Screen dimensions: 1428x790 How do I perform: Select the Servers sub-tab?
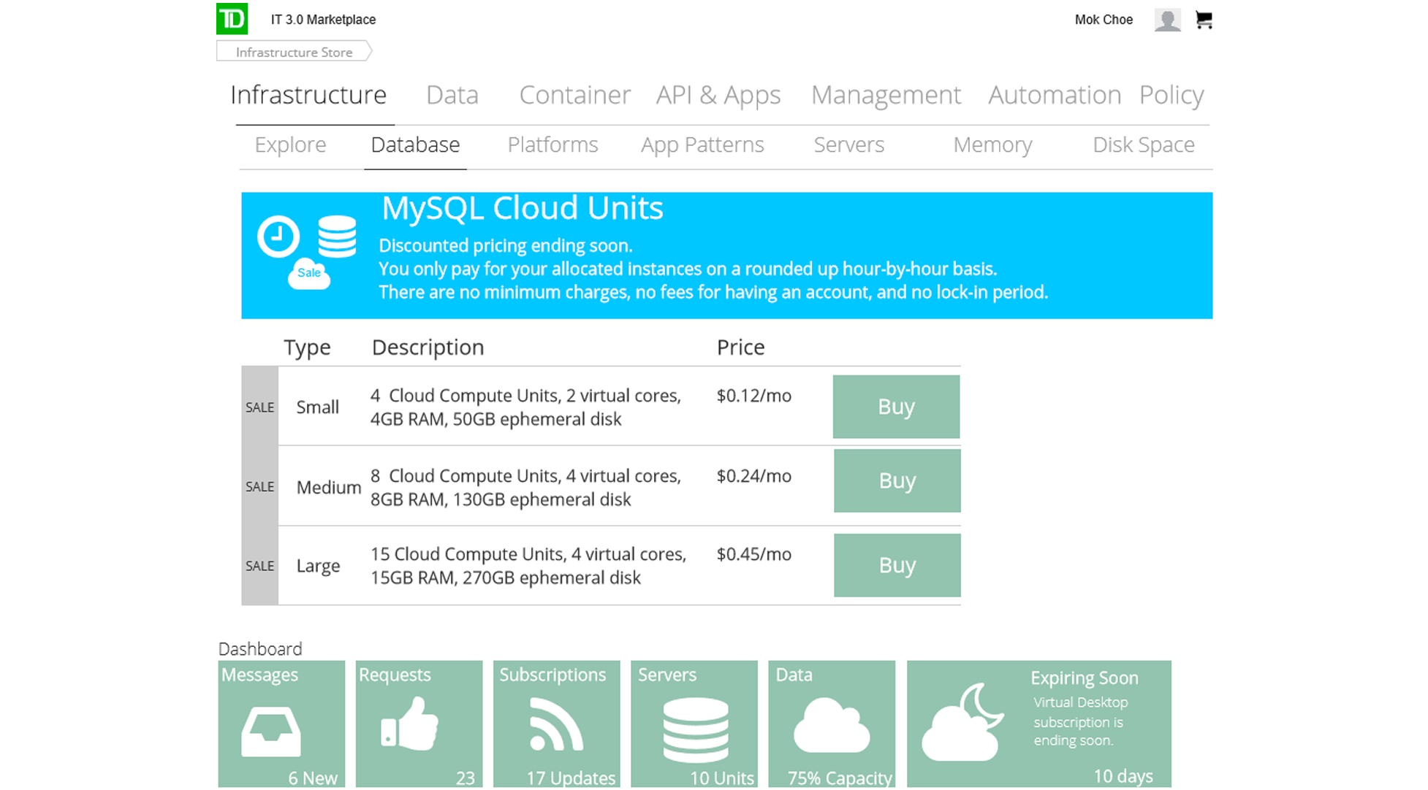848,145
